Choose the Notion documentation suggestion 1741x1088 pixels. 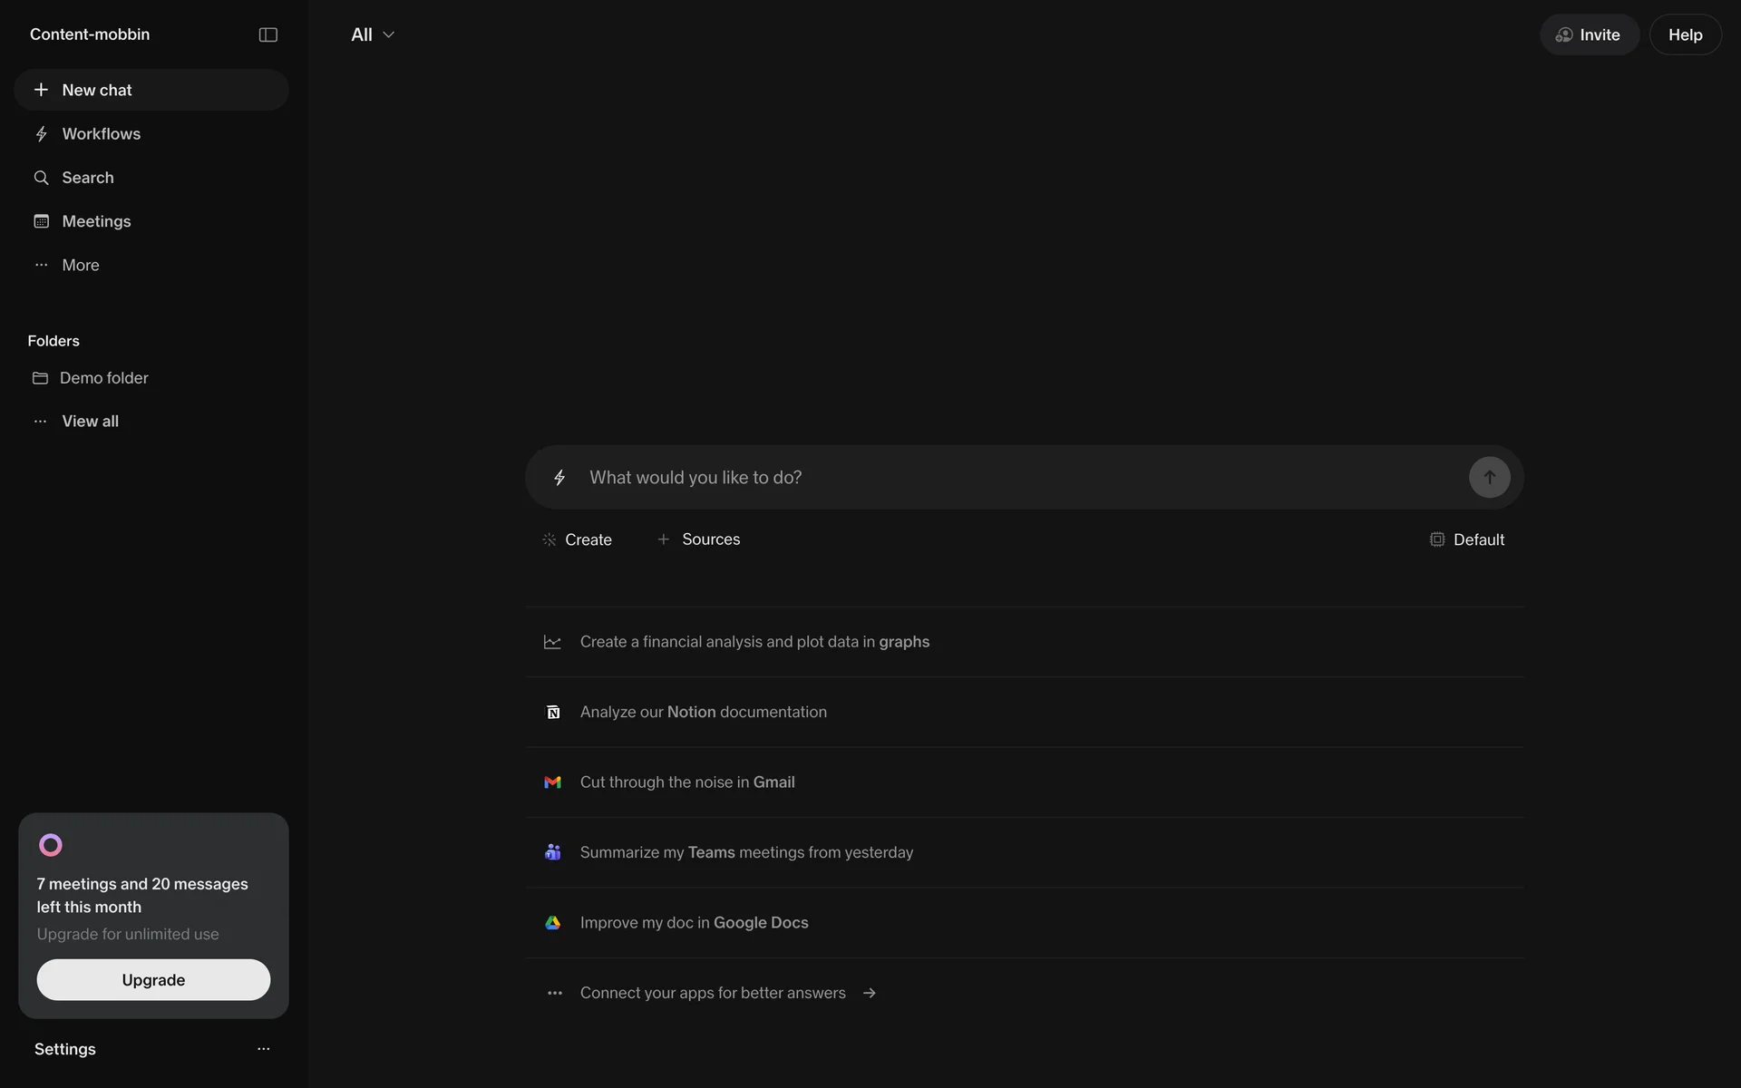703,712
